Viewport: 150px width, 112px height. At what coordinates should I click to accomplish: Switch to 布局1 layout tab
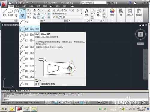click(19, 91)
